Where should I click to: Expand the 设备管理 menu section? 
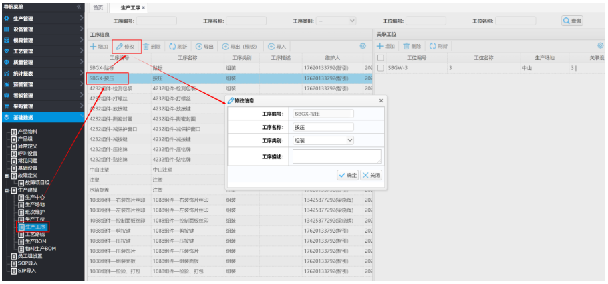81,29
